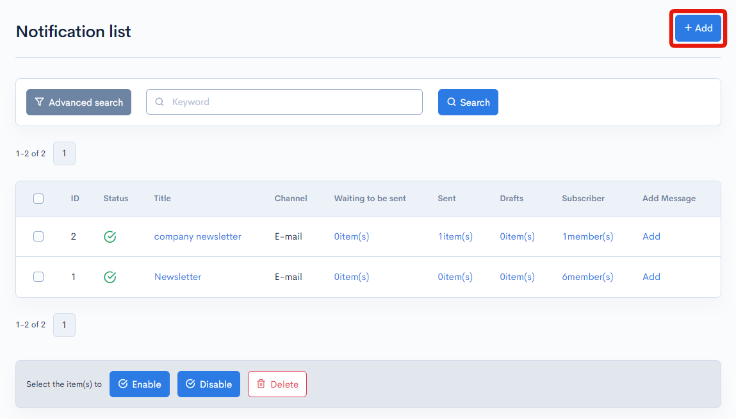Viewport: 736px width, 419px height.
Task: Check the row checkbox for Newsletter
Action: [38, 277]
